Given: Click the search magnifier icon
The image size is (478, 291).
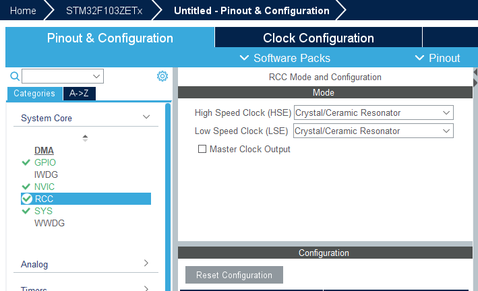Looking at the screenshot, I should [15, 76].
